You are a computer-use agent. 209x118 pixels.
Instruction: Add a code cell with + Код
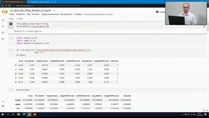(x=10, y=19)
